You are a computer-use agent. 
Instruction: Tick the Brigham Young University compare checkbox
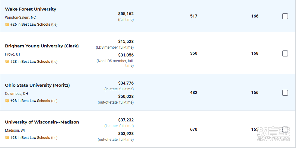(285, 53)
